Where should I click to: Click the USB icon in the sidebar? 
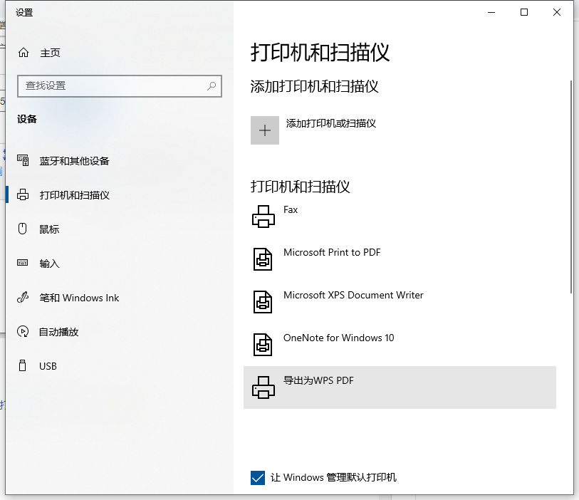click(24, 366)
